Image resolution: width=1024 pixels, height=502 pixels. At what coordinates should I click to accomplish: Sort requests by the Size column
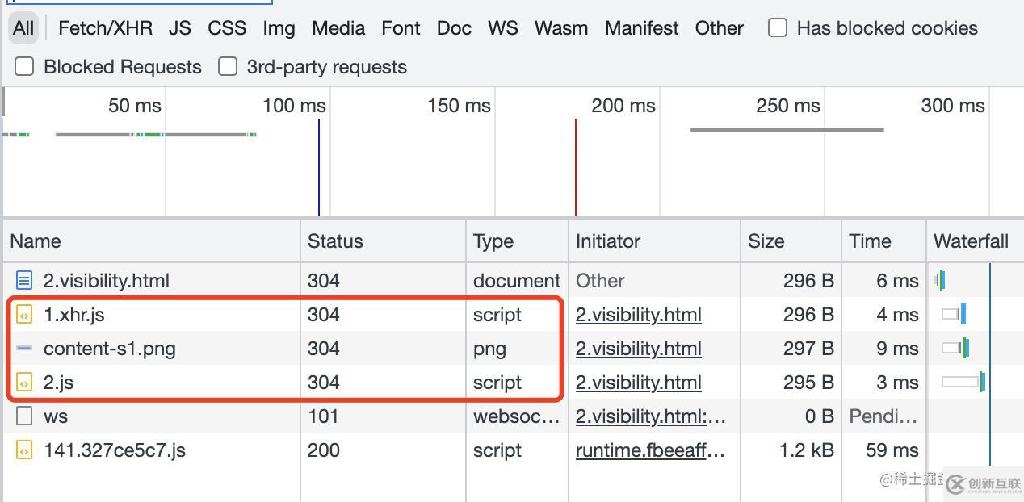tap(766, 241)
